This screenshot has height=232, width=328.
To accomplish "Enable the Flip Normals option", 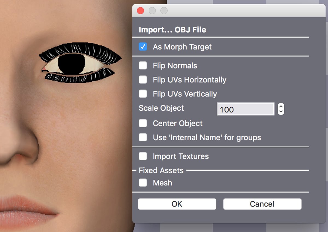I will (143, 66).
